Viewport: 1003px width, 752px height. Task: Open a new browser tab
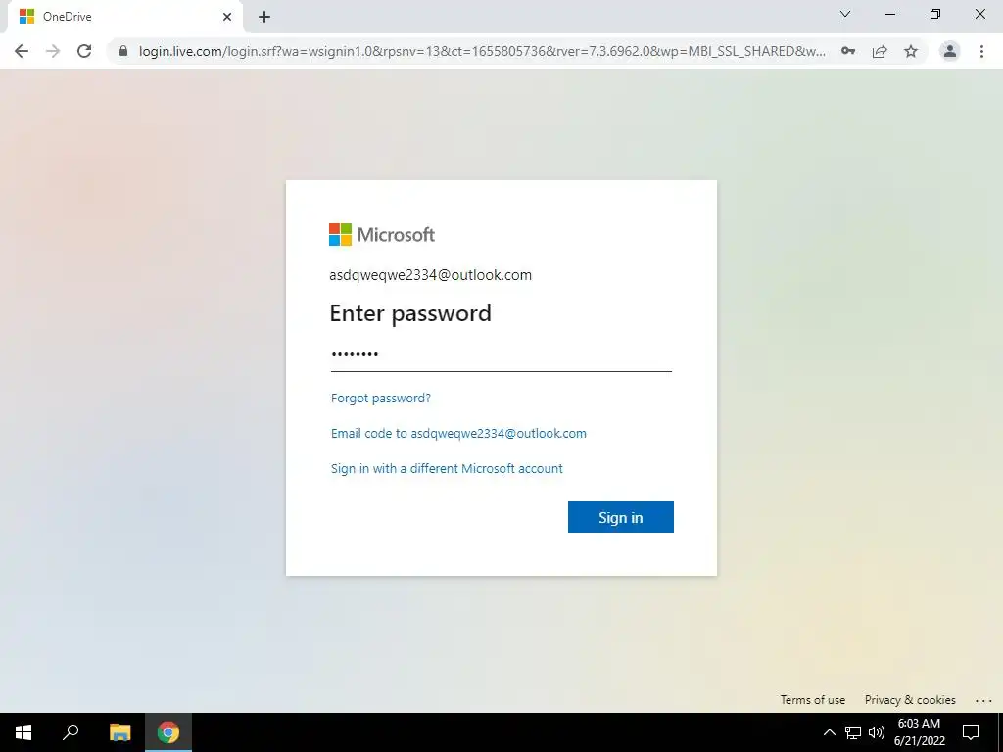[264, 17]
